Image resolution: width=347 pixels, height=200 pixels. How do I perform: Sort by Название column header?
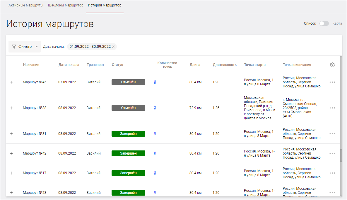(31, 65)
